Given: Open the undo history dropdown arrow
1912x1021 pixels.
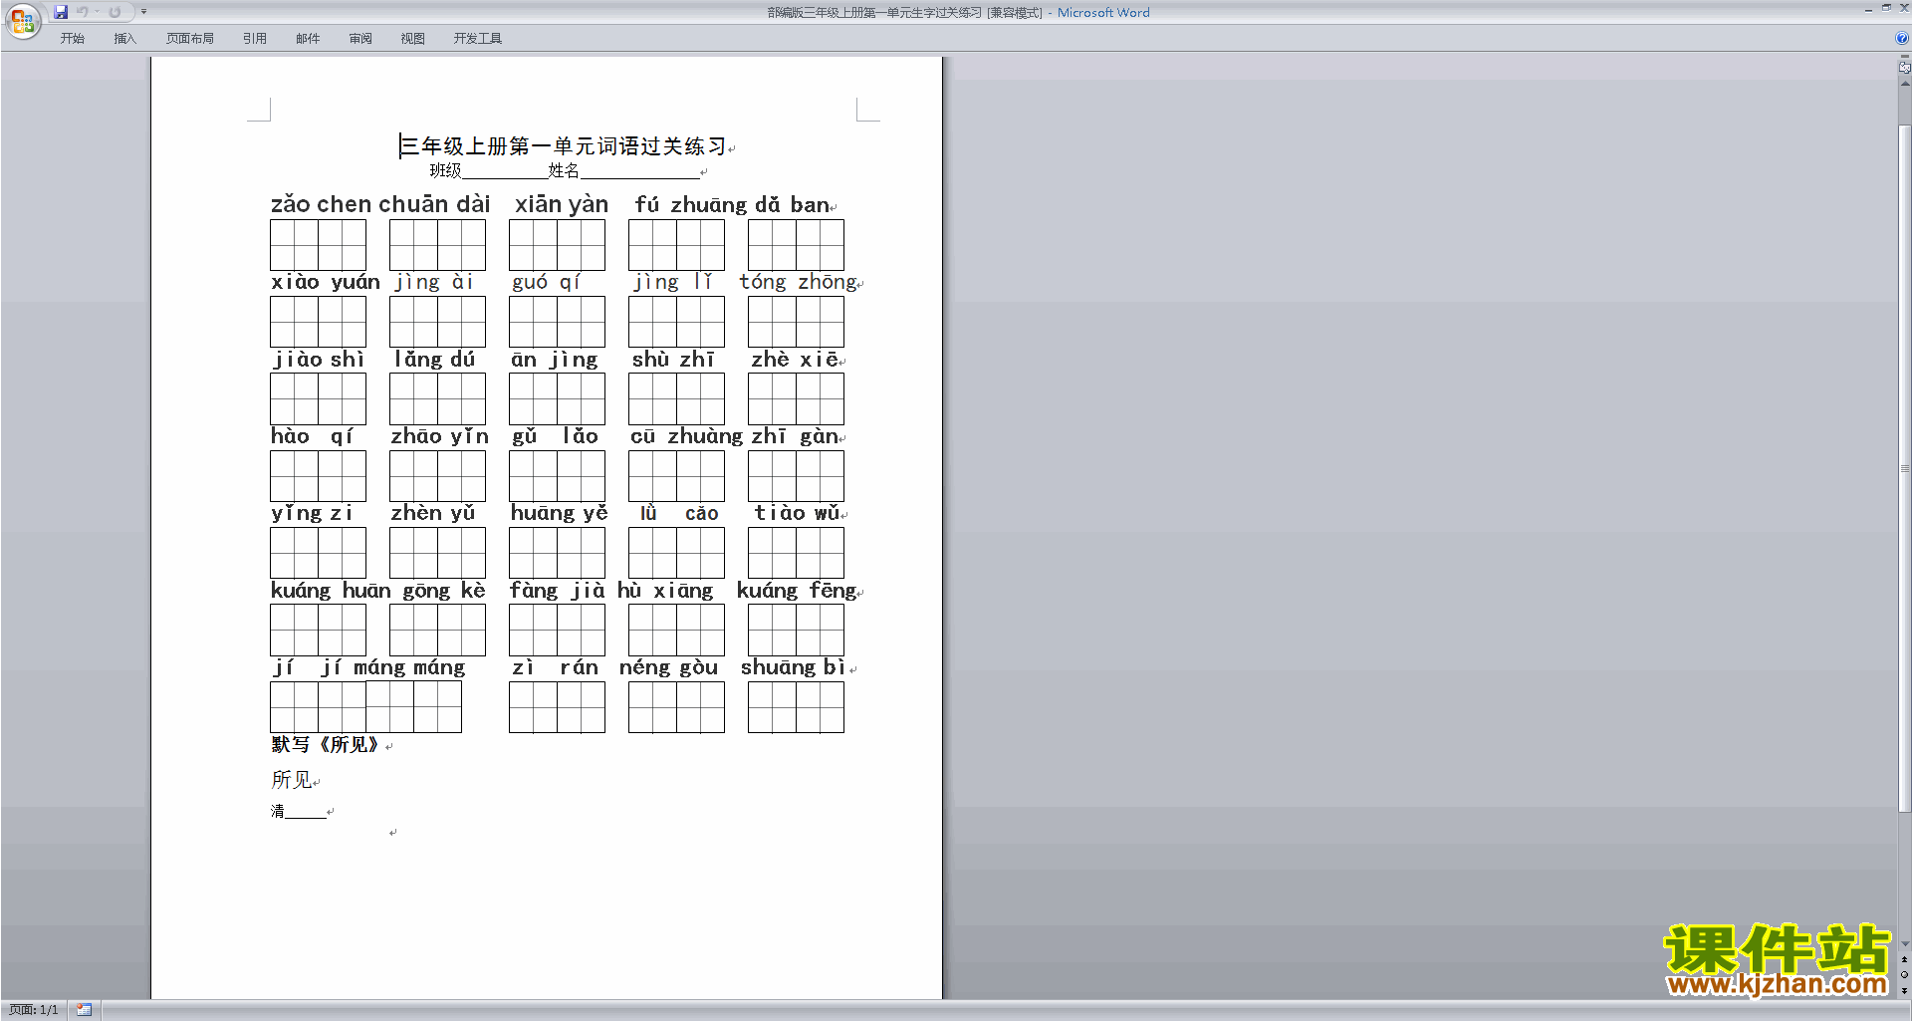Looking at the screenshot, I should (x=97, y=12).
